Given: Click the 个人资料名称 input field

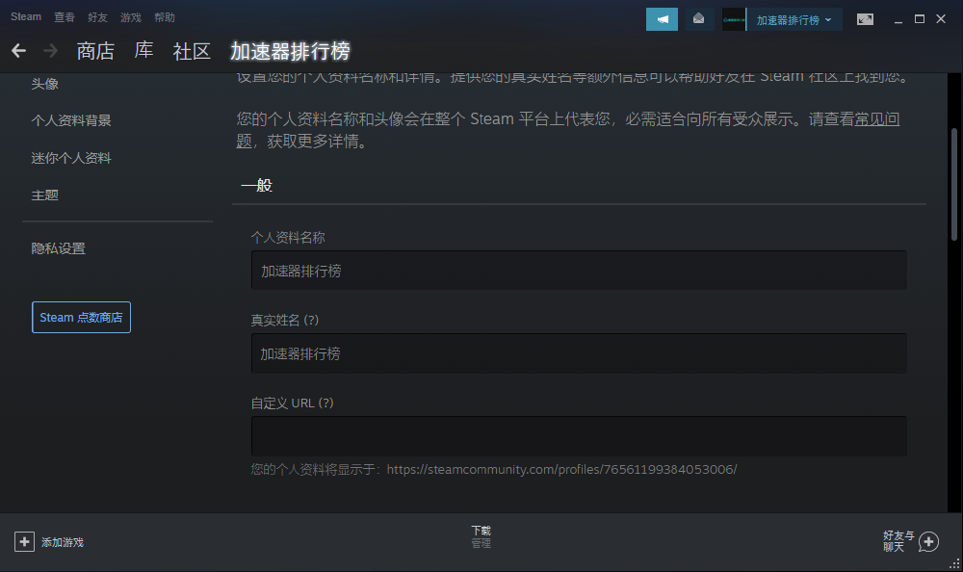Looking at the screenshot, I should pyautogui.click(x=579, y=271).
